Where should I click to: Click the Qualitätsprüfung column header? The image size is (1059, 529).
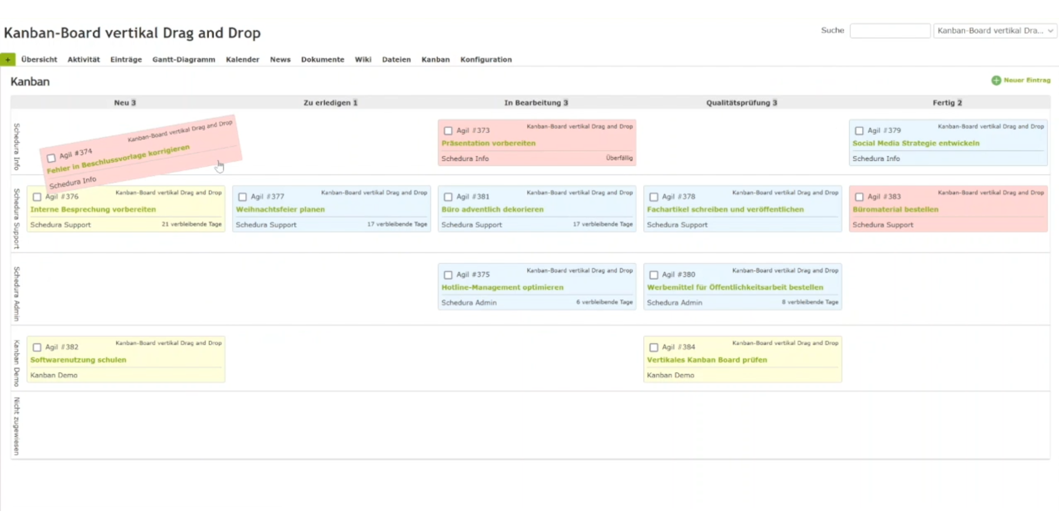(741, 103)
